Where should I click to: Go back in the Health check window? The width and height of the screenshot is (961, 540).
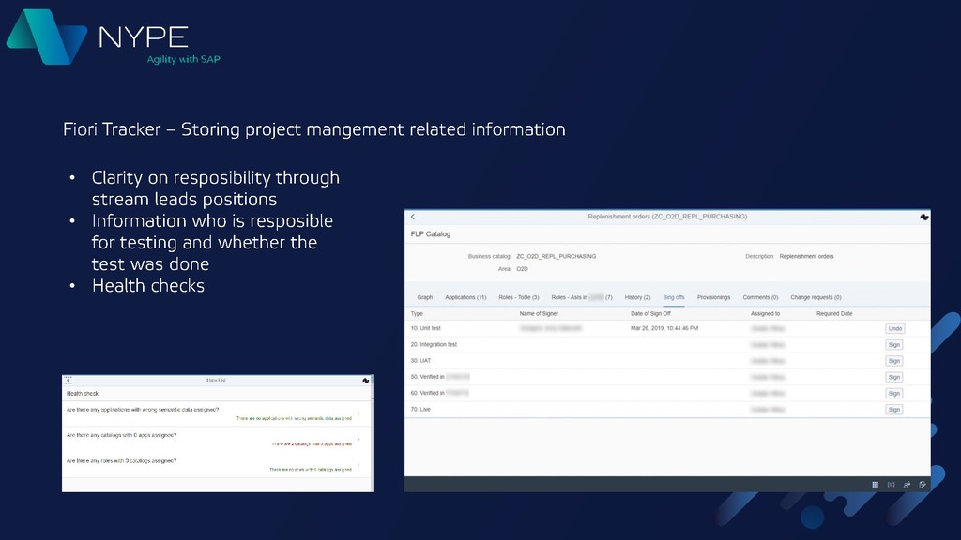[68, 381]
